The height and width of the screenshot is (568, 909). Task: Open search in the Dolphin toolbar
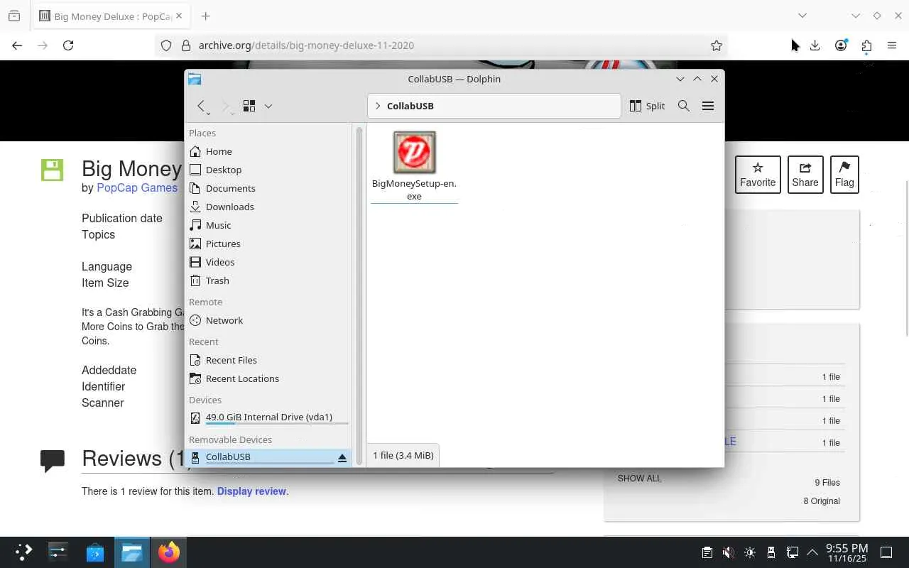click(684, 106)
